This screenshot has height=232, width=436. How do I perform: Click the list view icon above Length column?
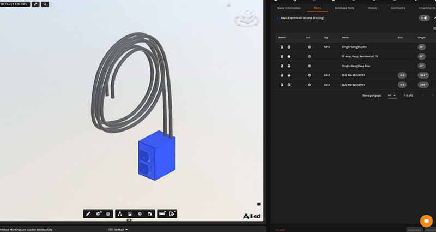[x=434, y=28]
